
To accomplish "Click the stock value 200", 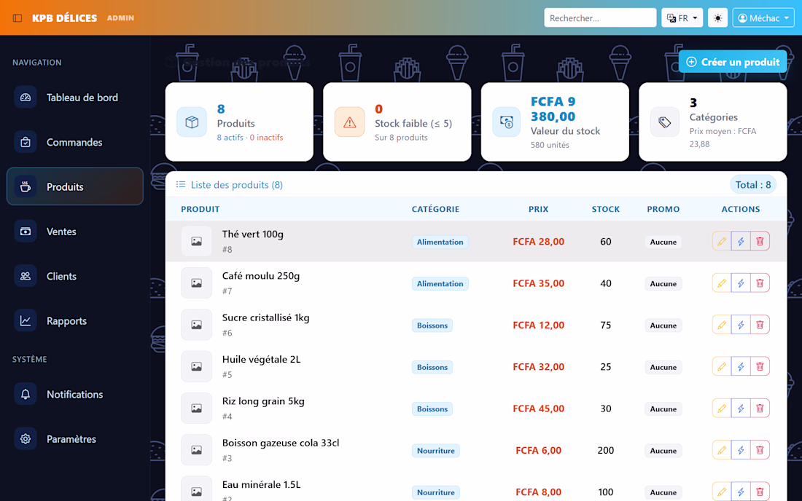I will 606,451.
